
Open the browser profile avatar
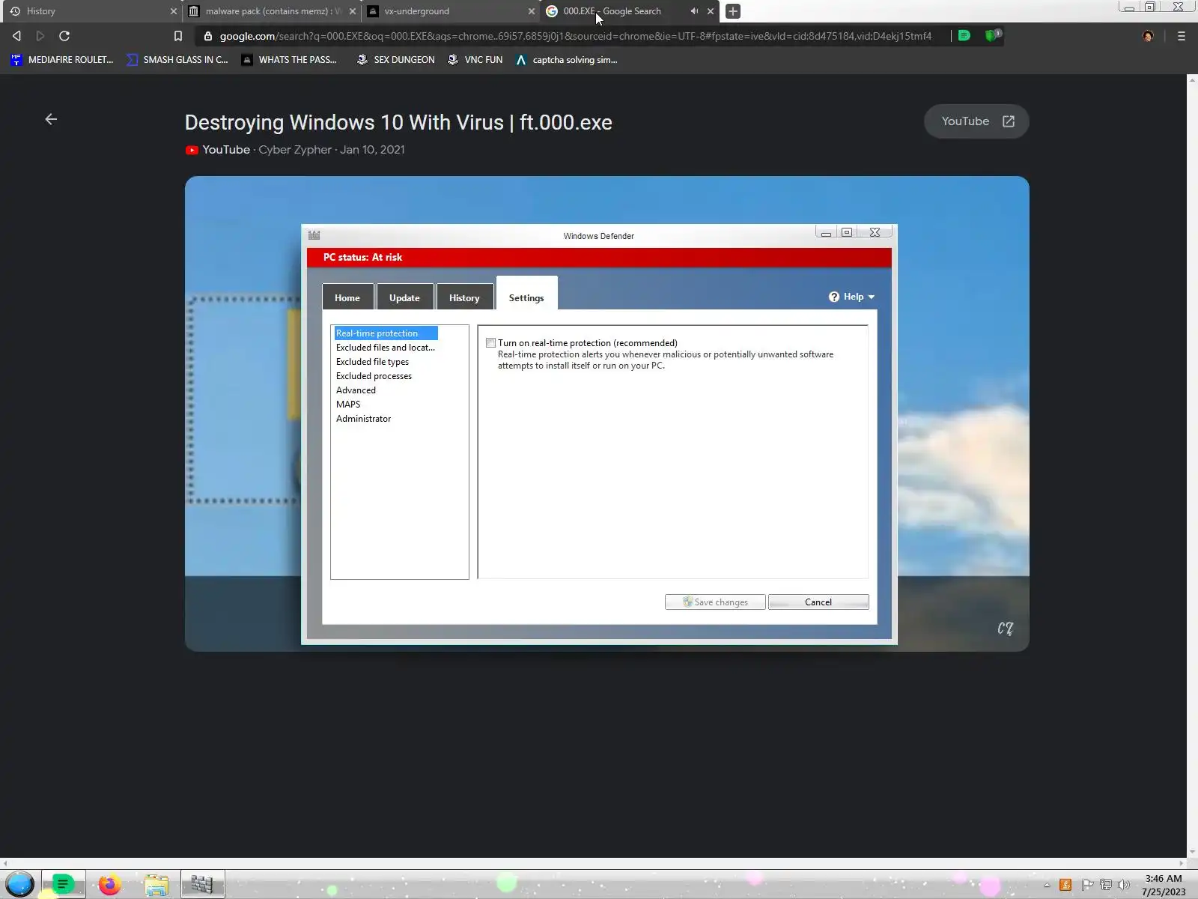[1148, 36]
